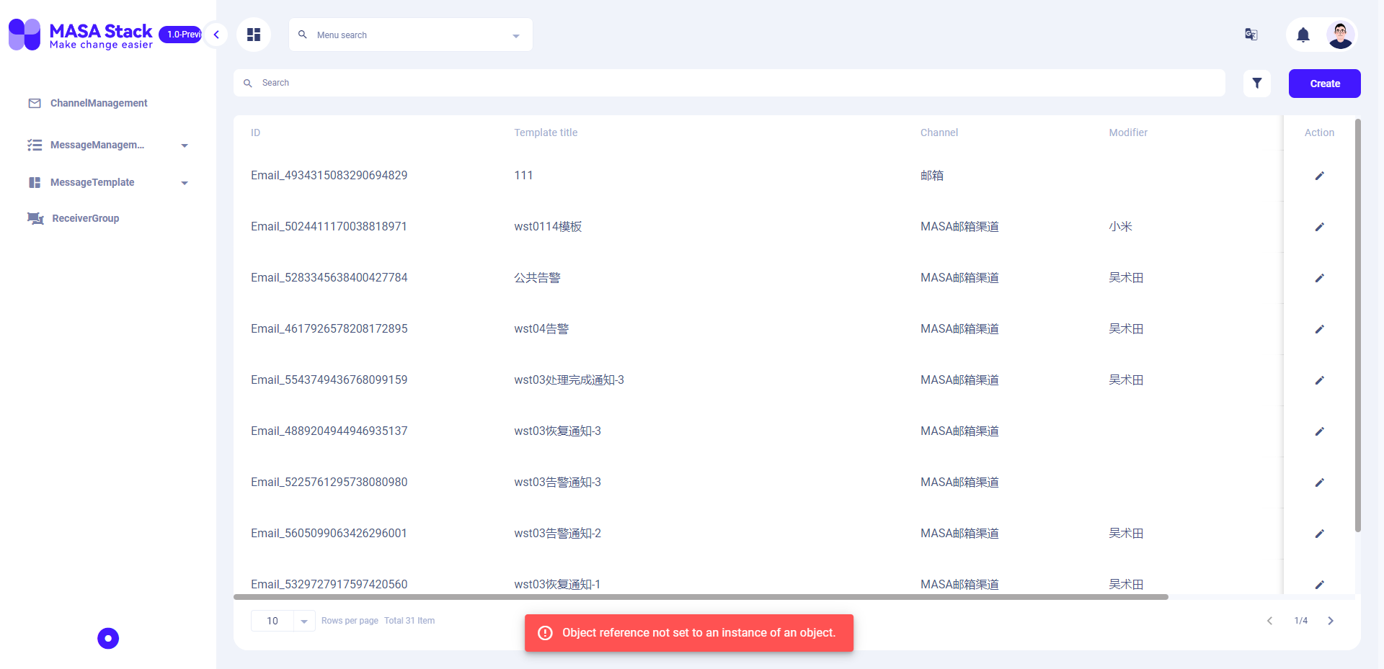Select the ReceiverGroup sidebar icon
1384x669 pixels.
(x=35, y=218)
